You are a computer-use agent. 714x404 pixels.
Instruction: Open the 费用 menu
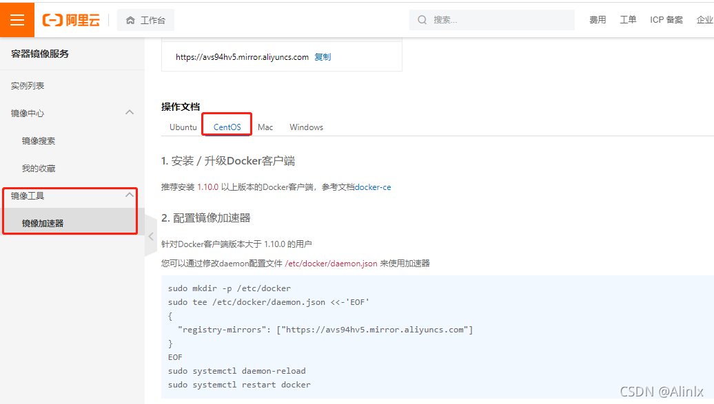pyautogui.click(x=598, y=20)
